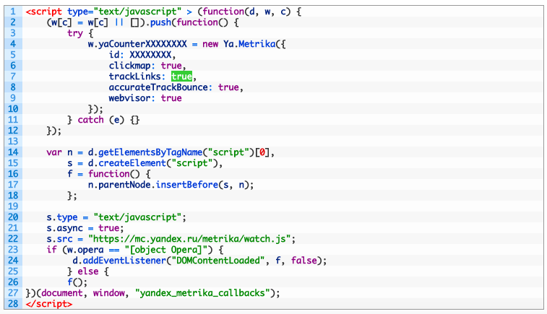Click w.yaCounterXXXXXXXX on line 4
The width and height of the screenshot is (547, 314).
click(x=137, y=44)
